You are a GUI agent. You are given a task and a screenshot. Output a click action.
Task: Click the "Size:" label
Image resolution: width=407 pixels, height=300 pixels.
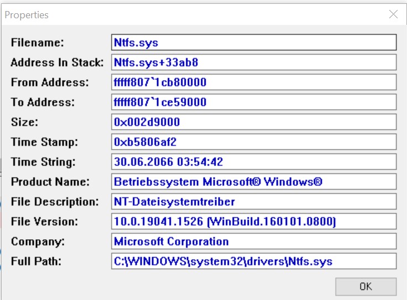[25, 122]
